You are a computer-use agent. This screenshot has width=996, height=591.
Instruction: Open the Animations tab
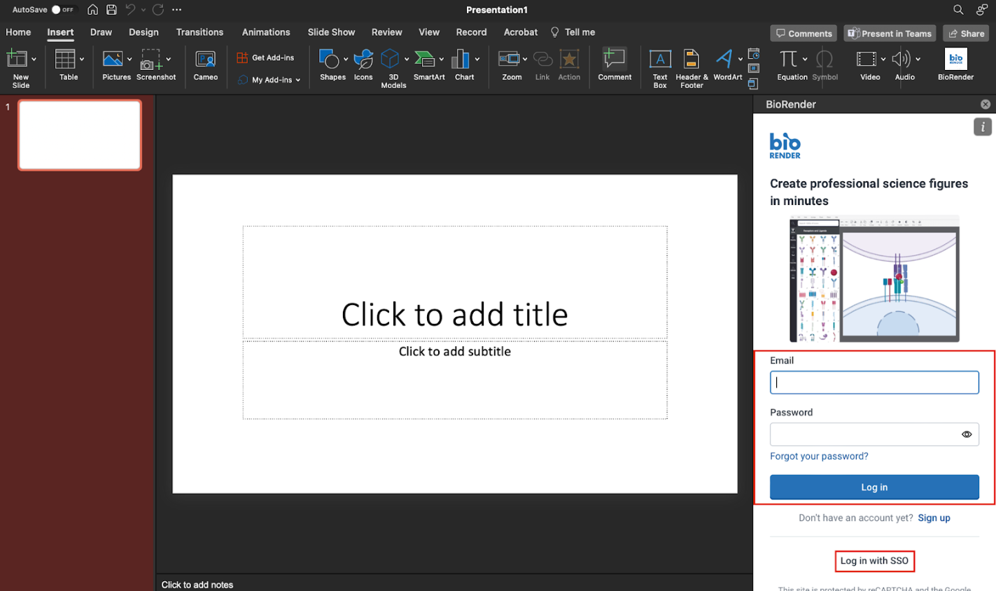265,32
